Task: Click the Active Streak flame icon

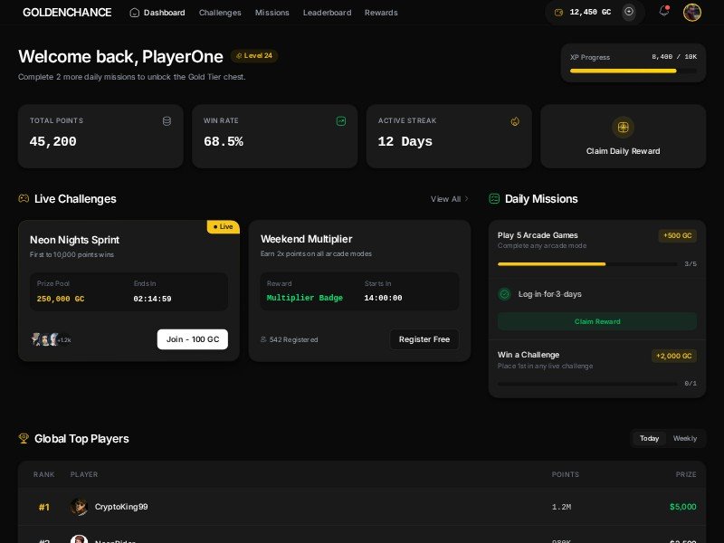Action: tap(515, 120)
